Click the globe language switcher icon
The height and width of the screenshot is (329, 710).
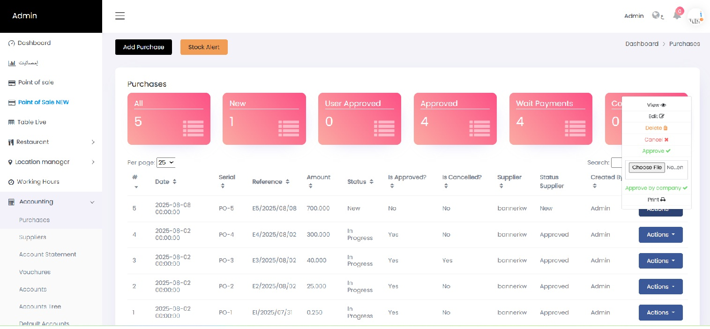point(656,15)
